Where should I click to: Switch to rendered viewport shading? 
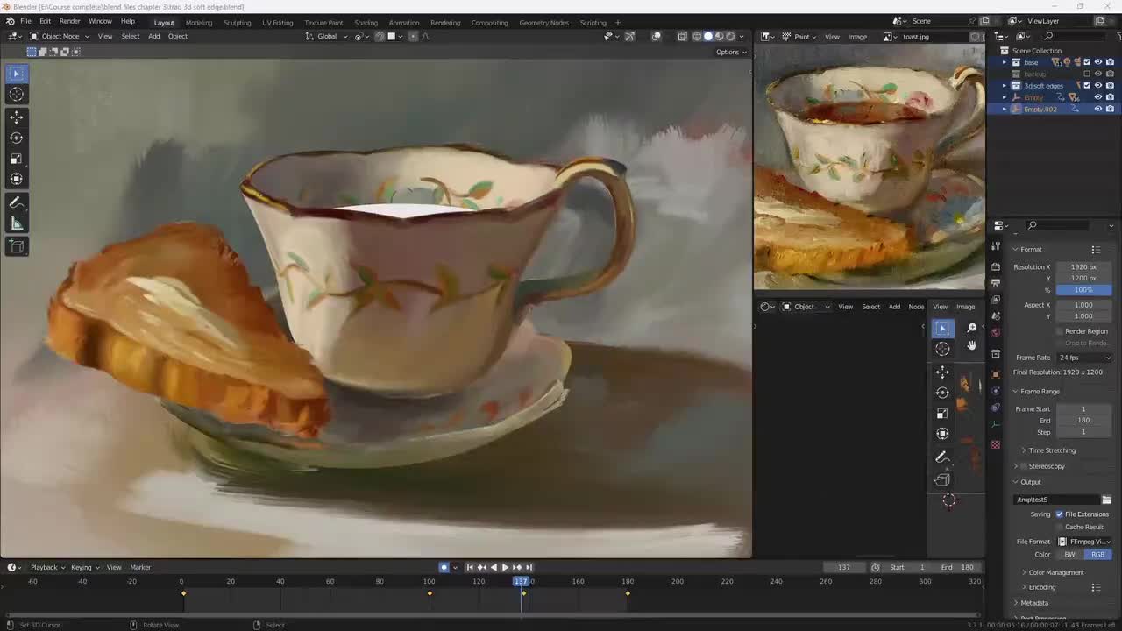[729, 37]
